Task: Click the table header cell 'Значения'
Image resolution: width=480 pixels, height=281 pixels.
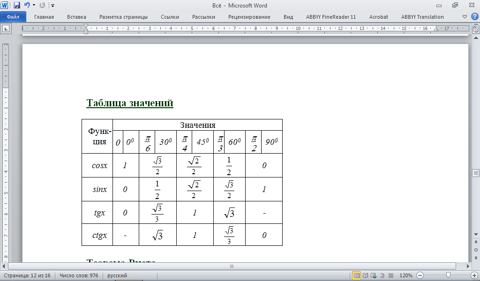Action: pyautogui.click(x=197, y=125)
